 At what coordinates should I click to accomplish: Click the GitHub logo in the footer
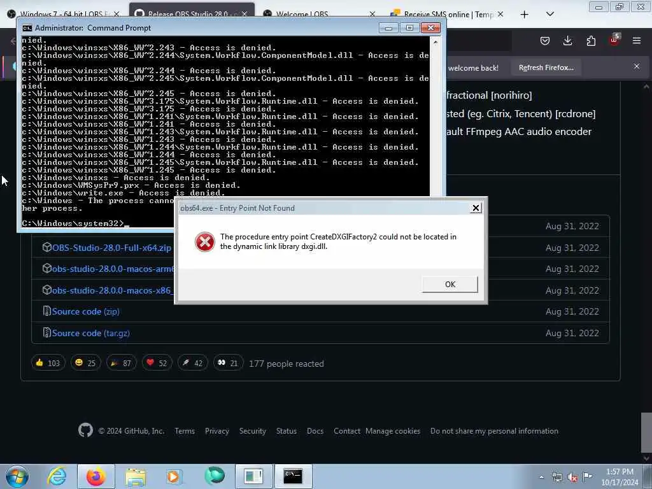click(85, 430)
